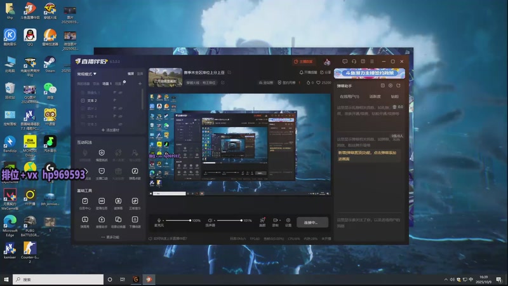Select the 场景 1 scene tab
The image size is (508, 286).
tap(107, 84)
